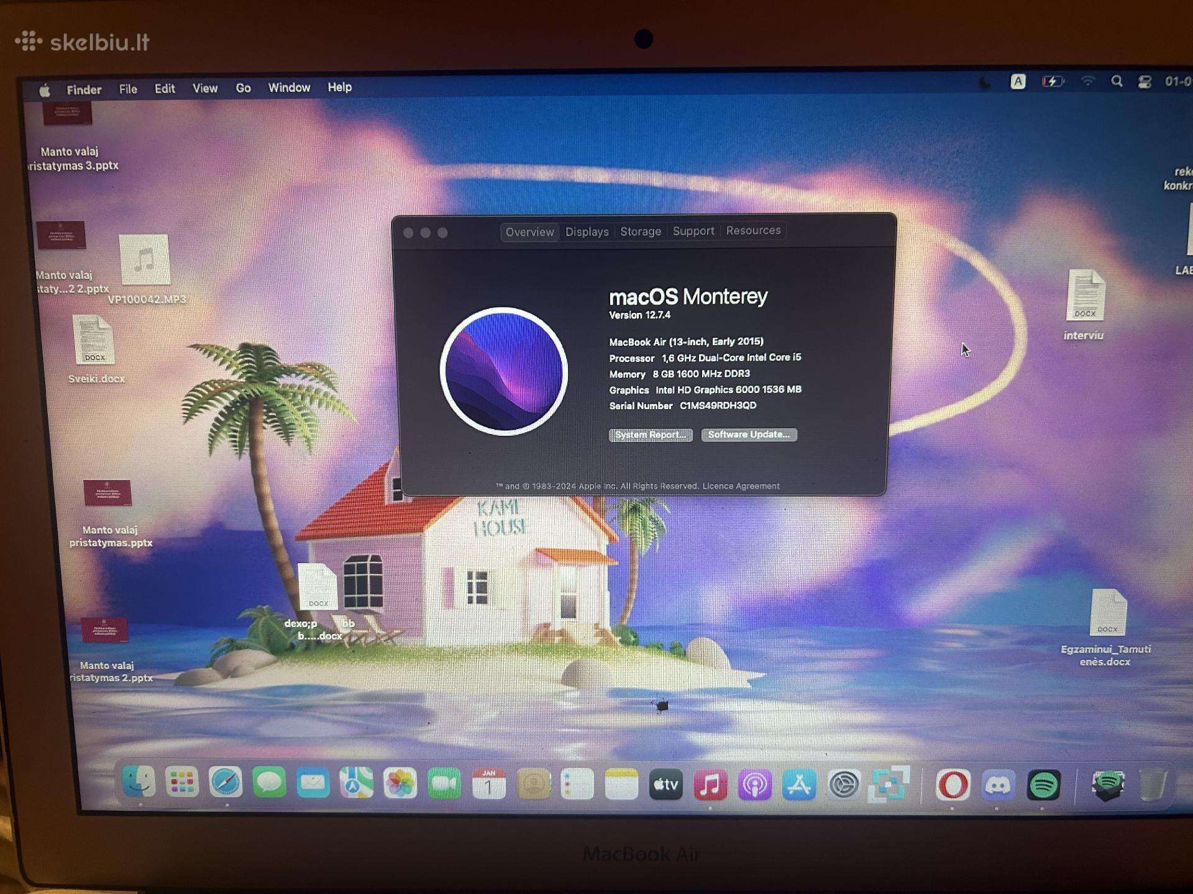Open the teal pixelated square-brackets Dock icon
This screenshot has height=894, width=1193.
(889, 785)
